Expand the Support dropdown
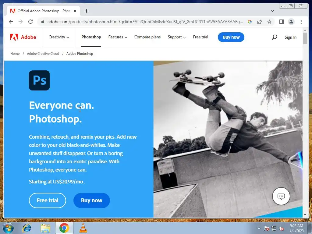 176,37
